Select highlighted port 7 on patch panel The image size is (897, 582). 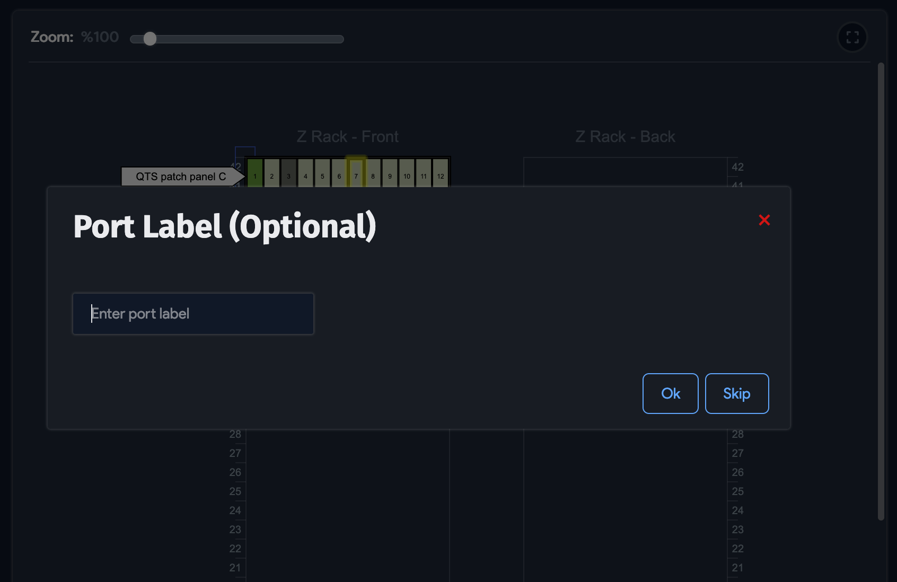pos(356,173)
